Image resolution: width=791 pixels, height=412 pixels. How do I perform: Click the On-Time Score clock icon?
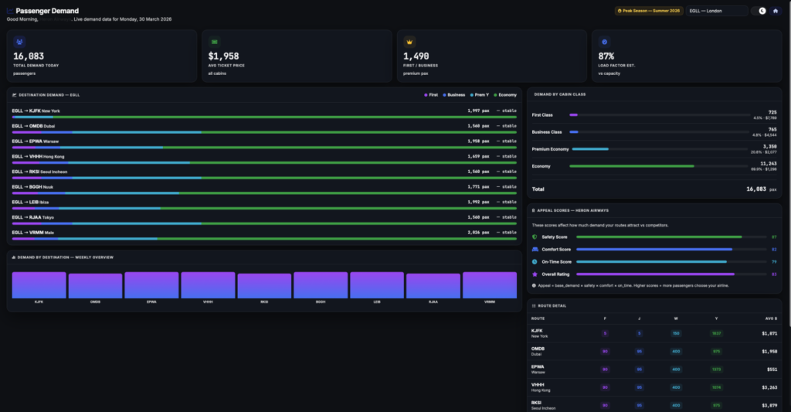coord(535,262)
